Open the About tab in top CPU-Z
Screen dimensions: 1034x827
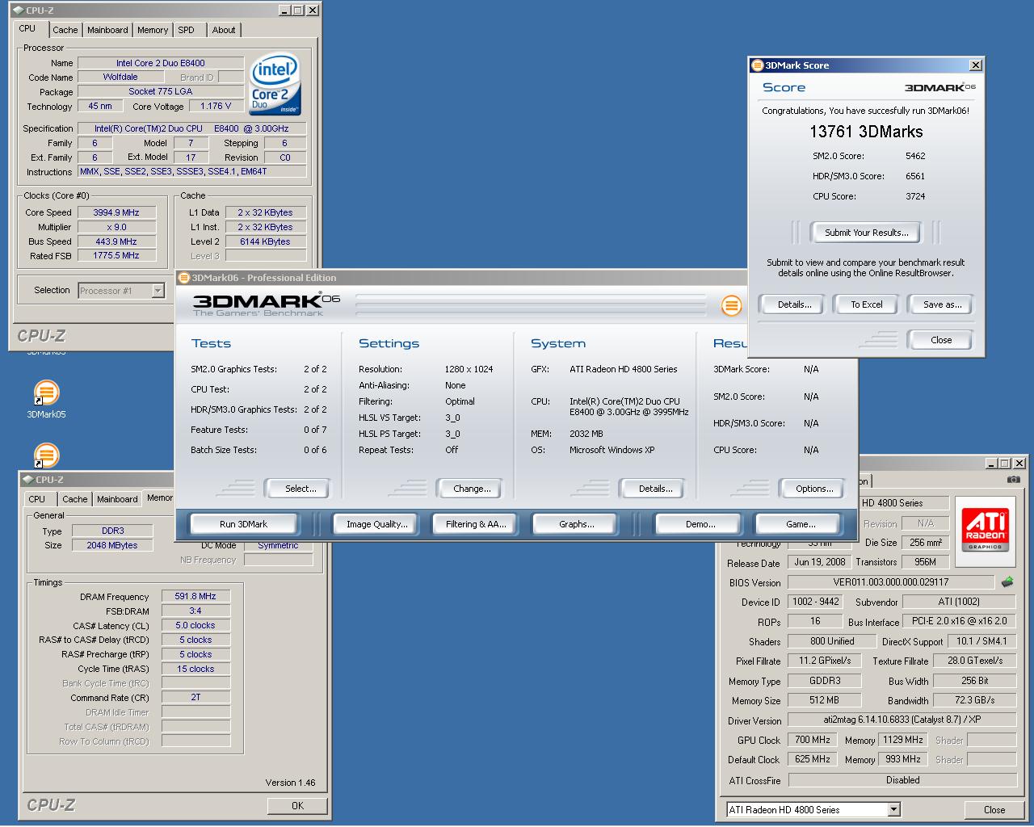pos(224,30)
